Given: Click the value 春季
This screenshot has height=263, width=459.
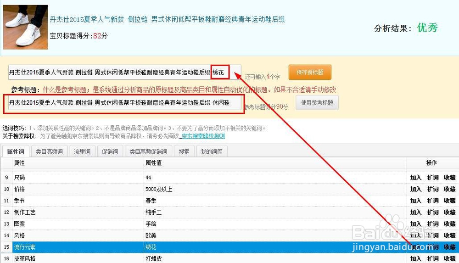Looking at the screenshot, I should click(151, 201).
